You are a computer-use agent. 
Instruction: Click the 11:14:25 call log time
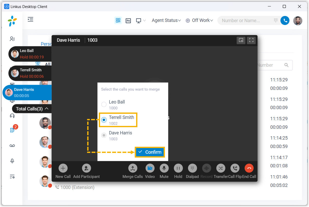279,138
